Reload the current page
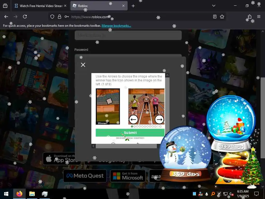Image resolution: width=265 pixels, height=199 pixels. tap(25, 17)
